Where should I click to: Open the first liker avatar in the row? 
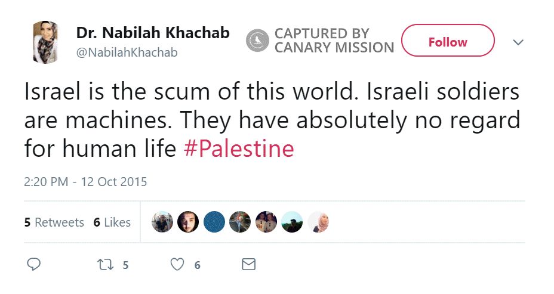click(162, 222)
